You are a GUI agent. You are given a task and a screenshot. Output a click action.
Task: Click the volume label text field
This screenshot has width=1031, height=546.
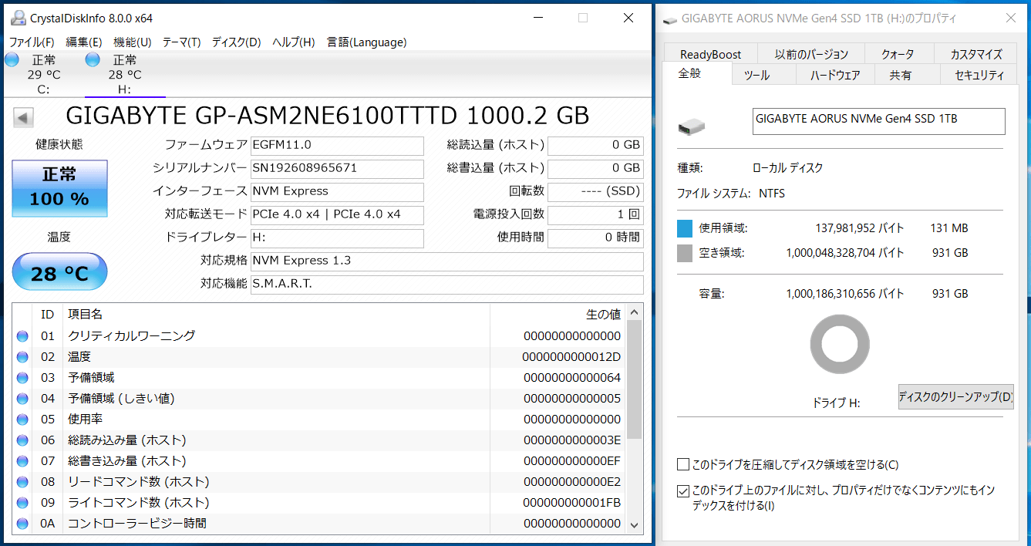coord(878,121)
